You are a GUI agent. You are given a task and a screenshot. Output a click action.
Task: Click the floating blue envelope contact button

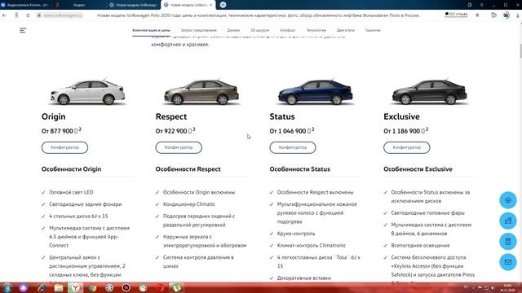[507, 262]
